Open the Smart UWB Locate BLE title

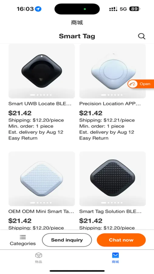tap(40, 104)
